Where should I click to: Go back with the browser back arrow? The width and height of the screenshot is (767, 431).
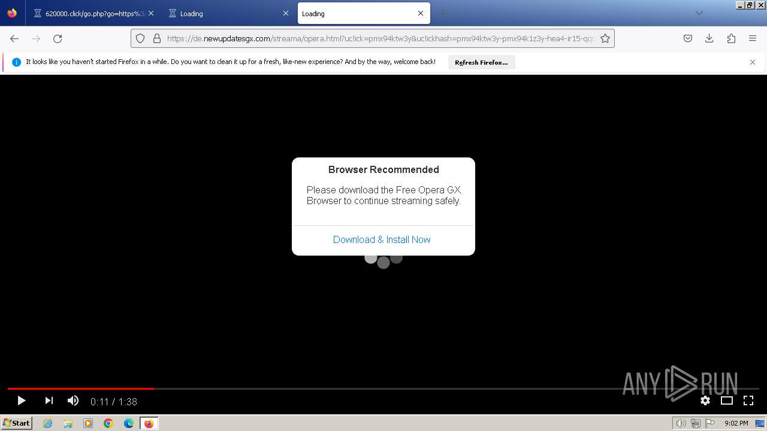click(x=14, y=38)
